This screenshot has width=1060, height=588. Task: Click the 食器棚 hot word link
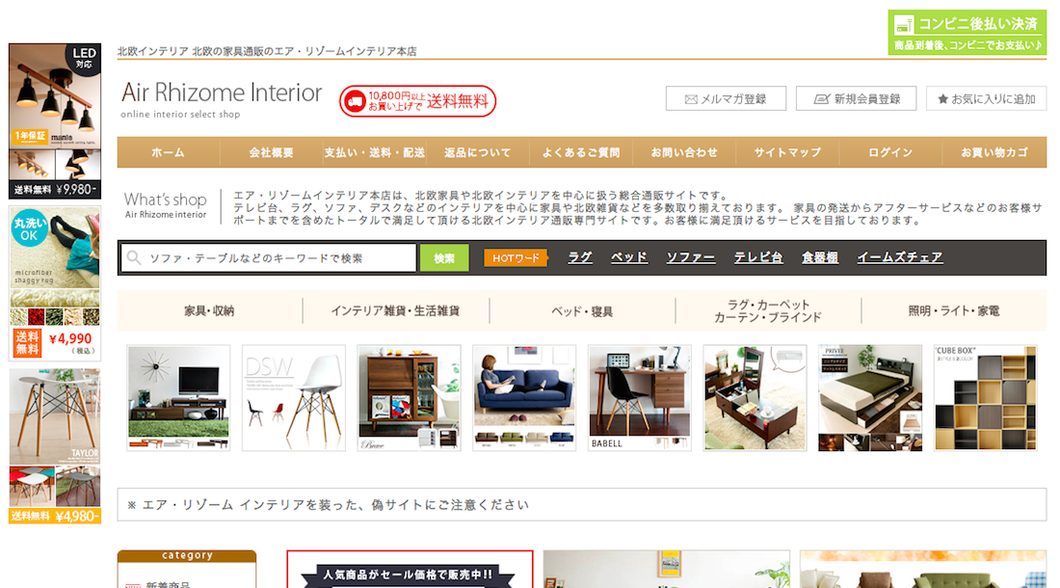(820, 257)
